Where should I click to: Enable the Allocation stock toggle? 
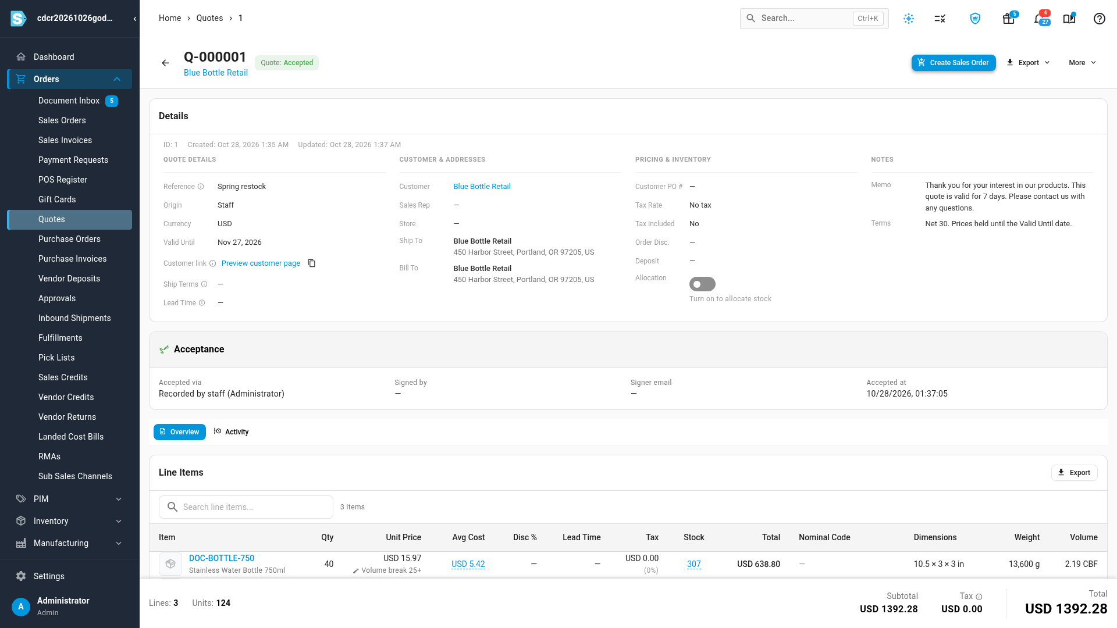pos(702,284)
